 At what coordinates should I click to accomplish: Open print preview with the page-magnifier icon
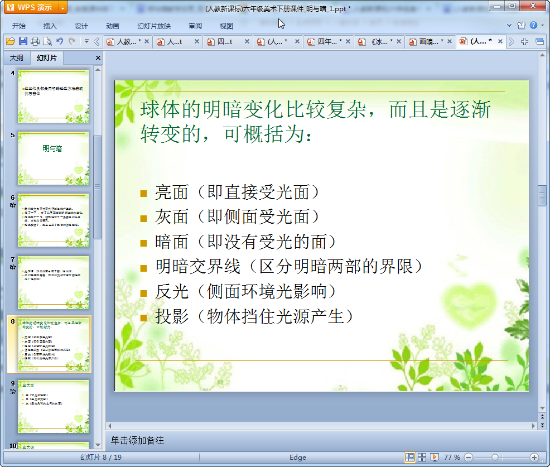47,41
